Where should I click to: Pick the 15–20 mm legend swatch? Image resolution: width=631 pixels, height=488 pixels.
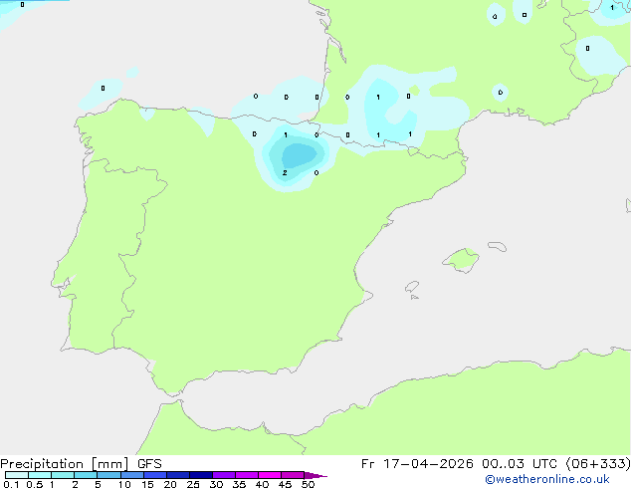click(x=155, y=475)
